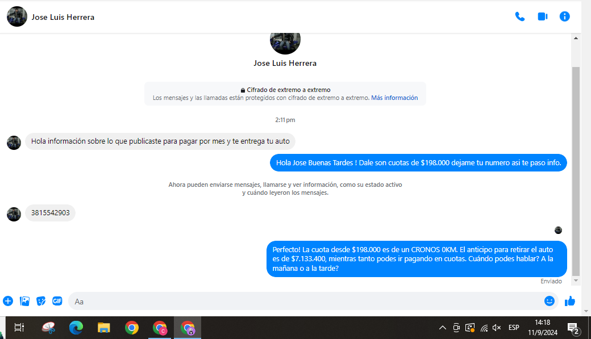The width and height of the screenshot is (591, 339).
Task: Attach a photo or file
Action: (x=24, y=301)
